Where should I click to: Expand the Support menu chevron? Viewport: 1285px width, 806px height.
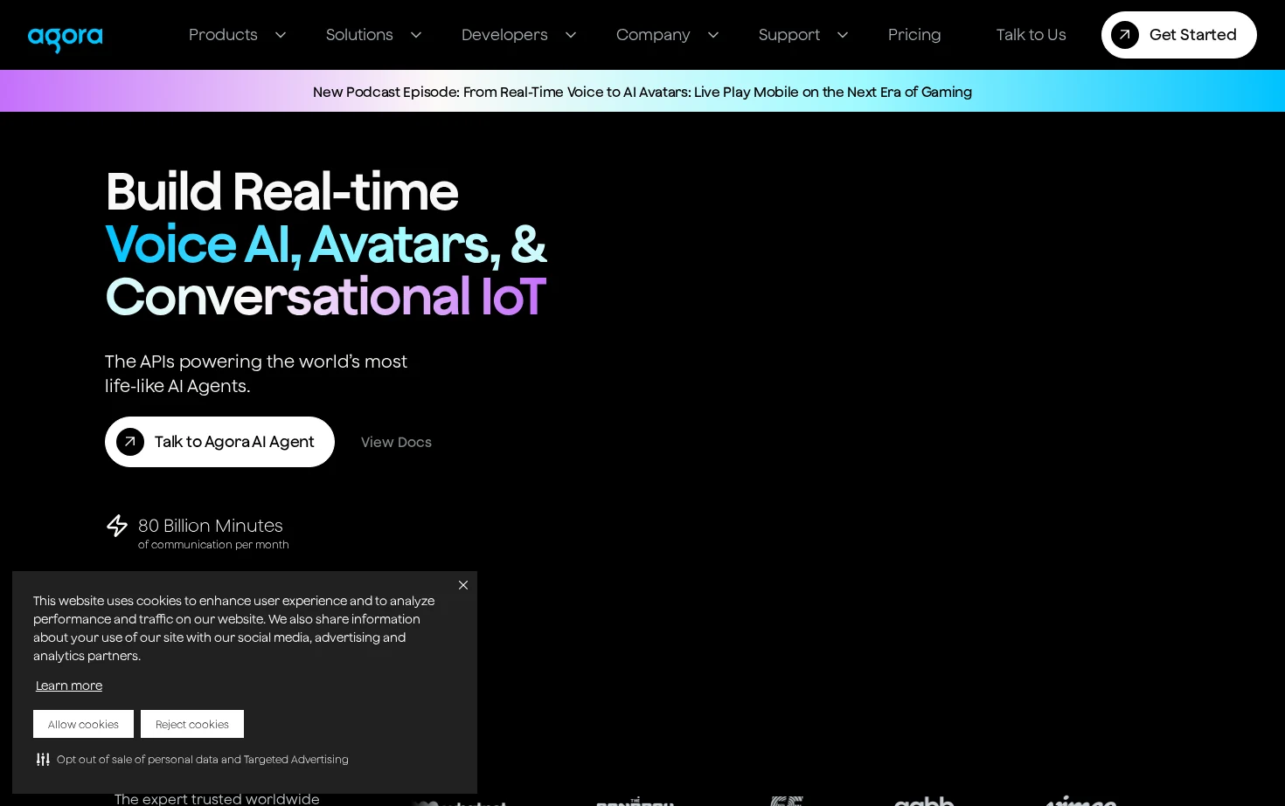coord(843,35)
